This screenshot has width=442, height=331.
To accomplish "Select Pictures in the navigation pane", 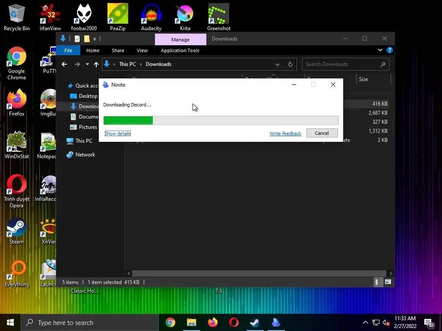I will pyautogui.click(x=83, y=127).
